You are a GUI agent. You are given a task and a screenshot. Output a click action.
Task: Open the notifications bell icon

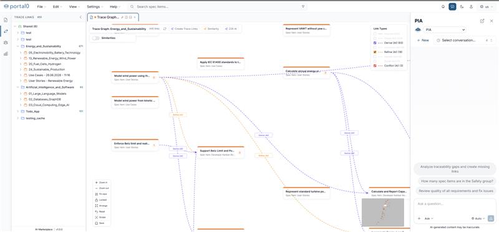pos(443,7)
